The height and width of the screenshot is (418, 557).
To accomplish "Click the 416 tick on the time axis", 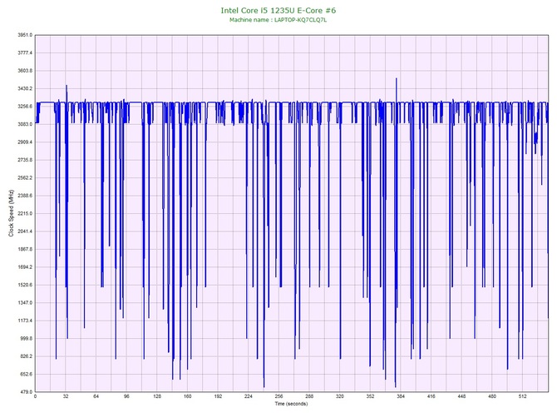I will coord(431,396).
